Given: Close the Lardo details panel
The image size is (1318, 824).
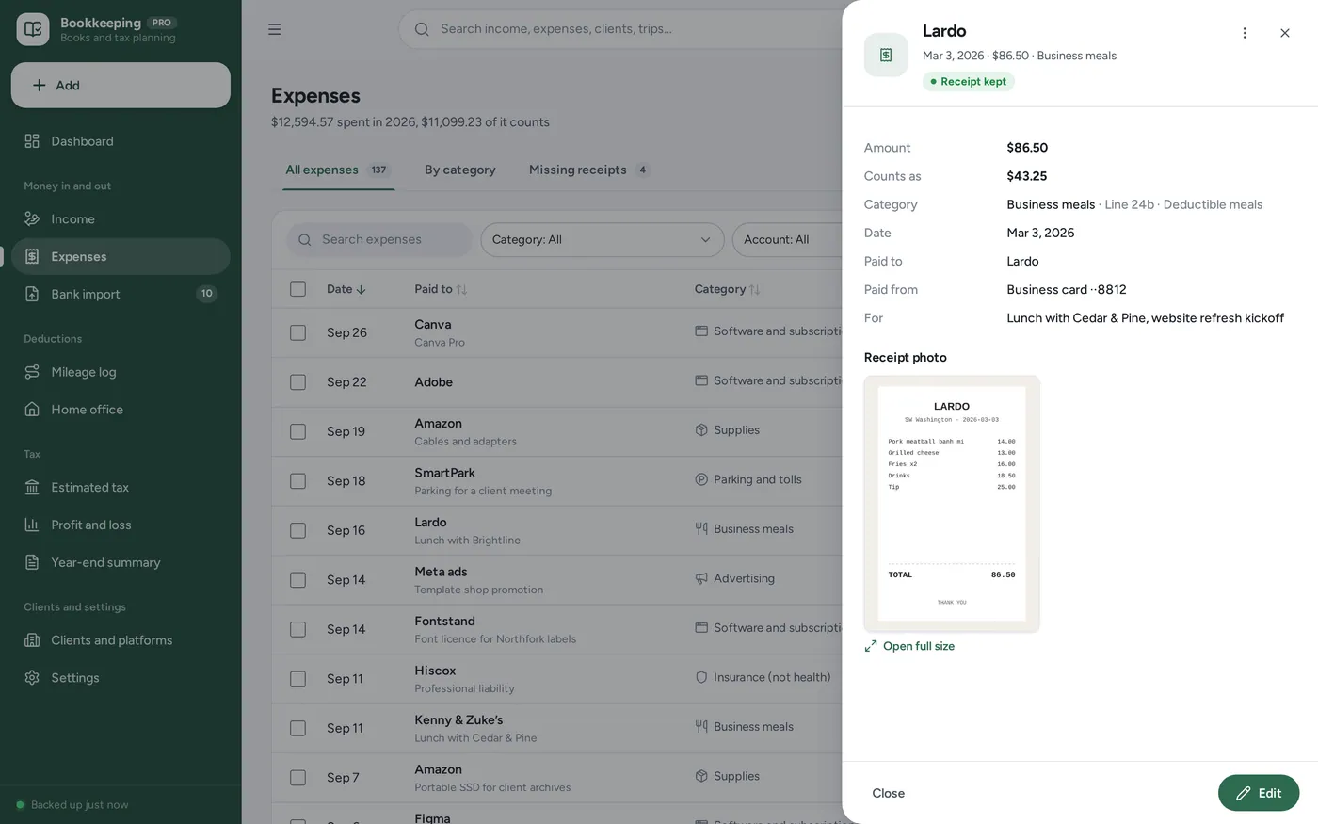Looking at the screenshot, I should click(x=1285, y=33).
